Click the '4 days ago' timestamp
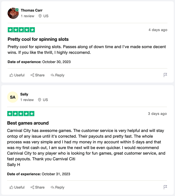Viewport: 175px width, 196px height. click(158, 30)
